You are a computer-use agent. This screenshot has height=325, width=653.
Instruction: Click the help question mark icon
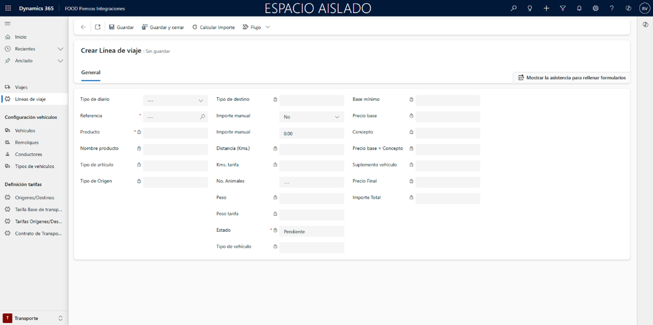pyautogui.click(x=612, y=9)
